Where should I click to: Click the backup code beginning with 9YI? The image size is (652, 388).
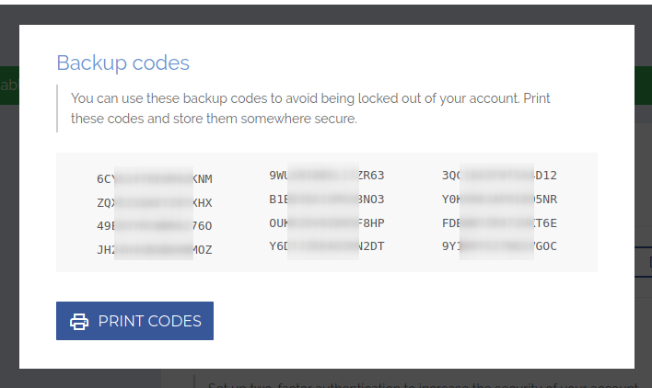499,245
